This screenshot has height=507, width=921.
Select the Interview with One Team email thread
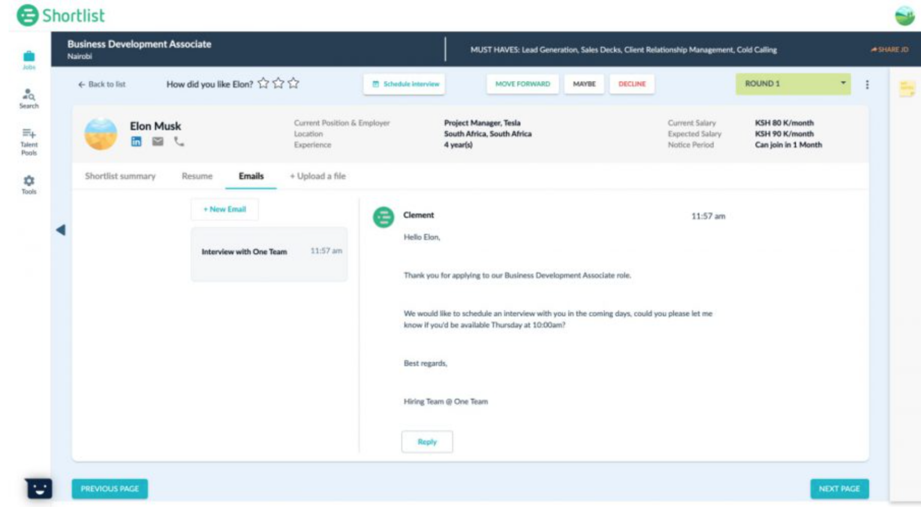[269, 253]
